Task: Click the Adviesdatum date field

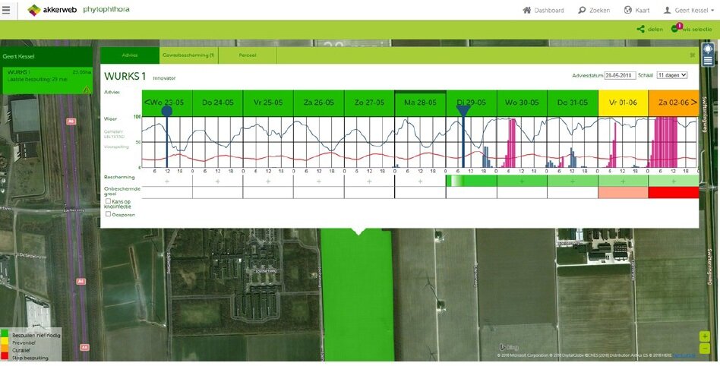Action: [620, 75]
